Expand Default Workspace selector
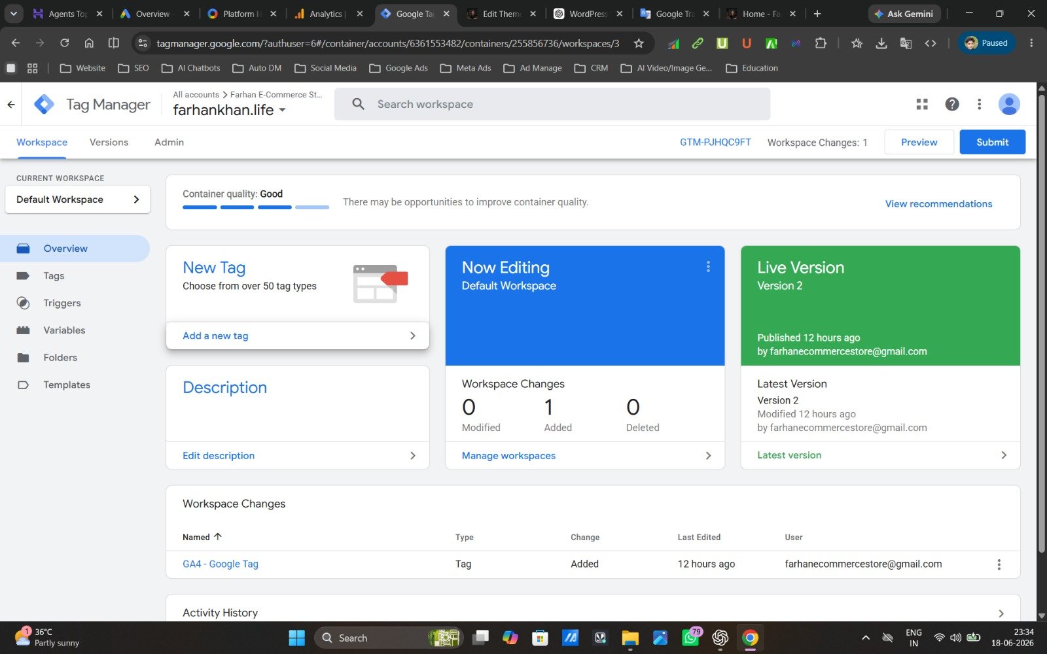This screenshot has width=1047, height=654. click(77, 199)
